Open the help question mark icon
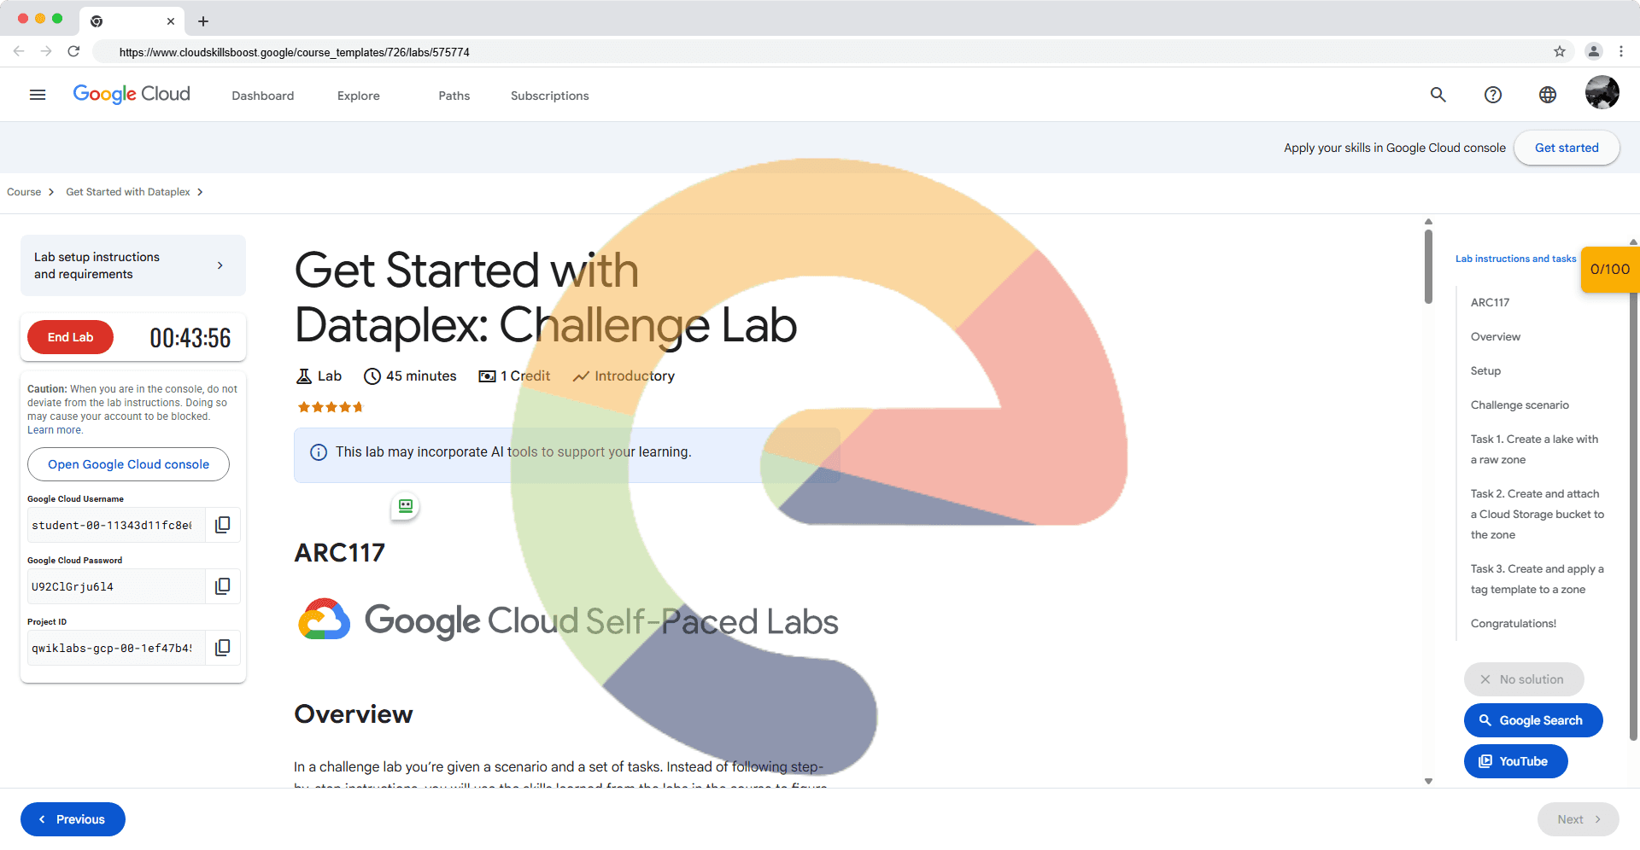1640x850 pixels. 1493,95
